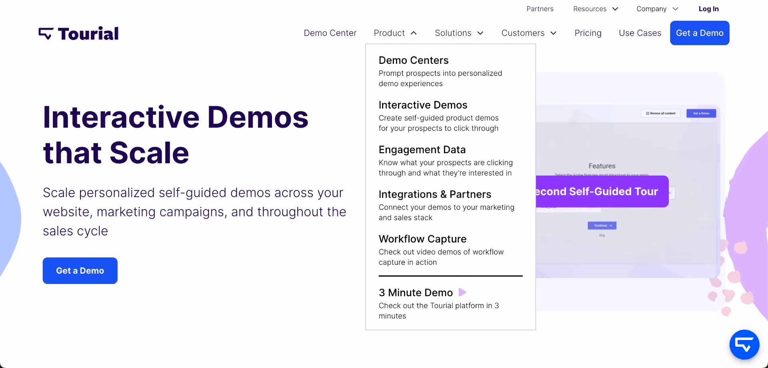Expand the Company dropdown chevron
Image resolution: width=768 pixels, height=368 pixels.
[x=676, y=9]
